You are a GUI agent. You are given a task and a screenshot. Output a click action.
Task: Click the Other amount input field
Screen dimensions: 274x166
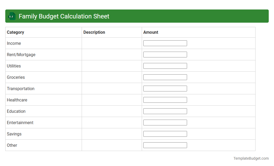click(165, 145)
